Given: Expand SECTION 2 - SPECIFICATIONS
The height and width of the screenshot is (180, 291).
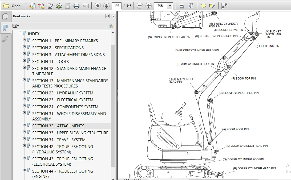Looking at the screenshot, I should [x=24, y=47].
